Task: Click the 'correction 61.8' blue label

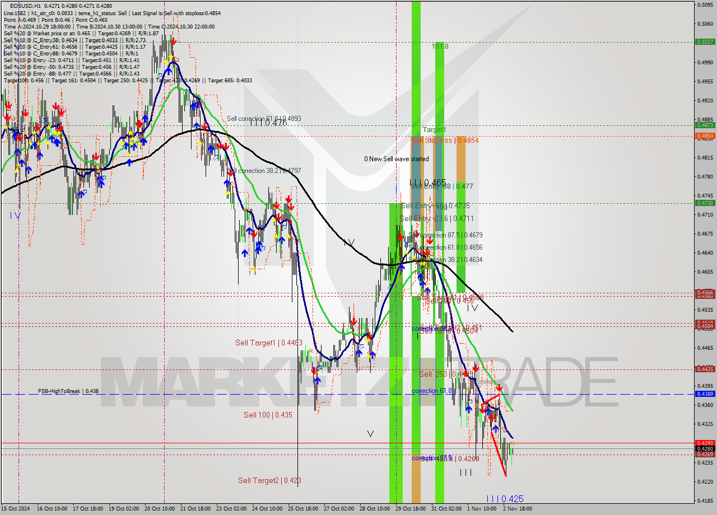Action: coord(432,391)
